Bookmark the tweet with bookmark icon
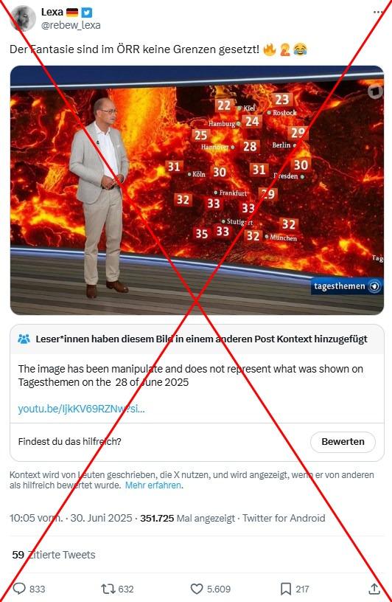 tap(286, 589)
